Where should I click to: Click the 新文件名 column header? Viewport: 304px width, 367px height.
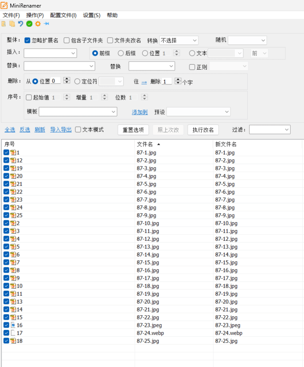tap(258, 144)
